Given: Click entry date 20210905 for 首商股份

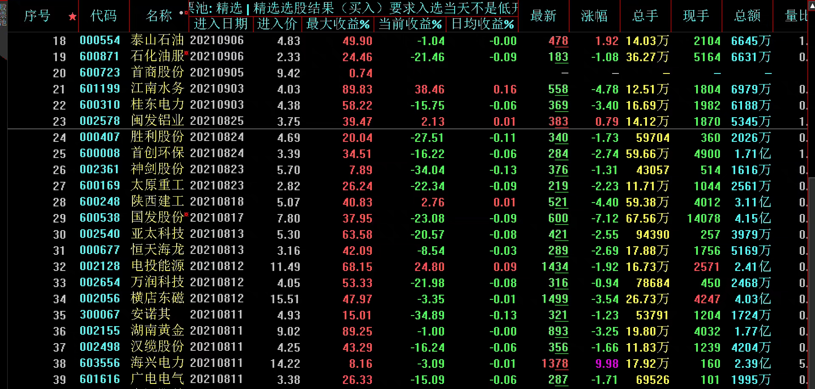Looking at the screenshot, I should pos(217,73).
